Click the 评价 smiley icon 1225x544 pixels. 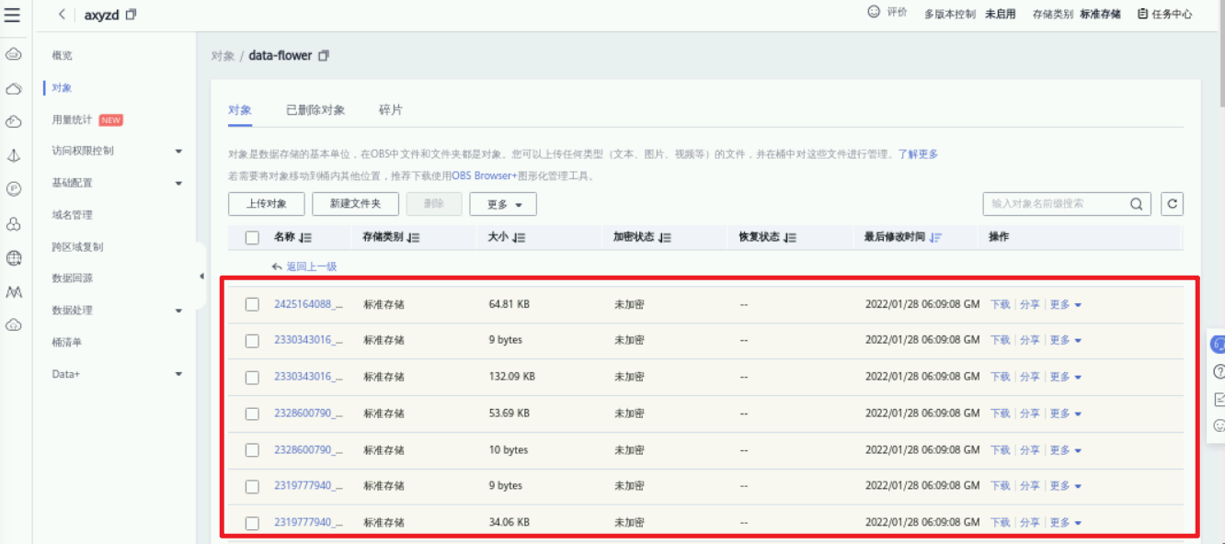[x=874, y=13]
